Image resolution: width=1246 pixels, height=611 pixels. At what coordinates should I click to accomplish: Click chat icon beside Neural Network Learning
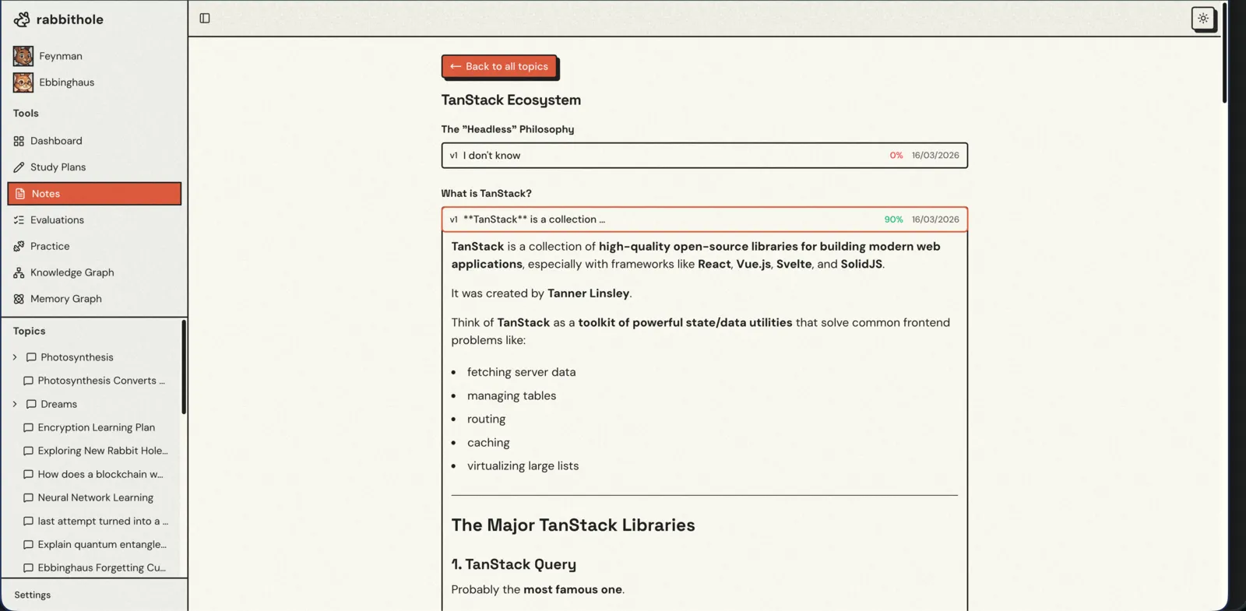pyautogui.click(x=28, y=497)
